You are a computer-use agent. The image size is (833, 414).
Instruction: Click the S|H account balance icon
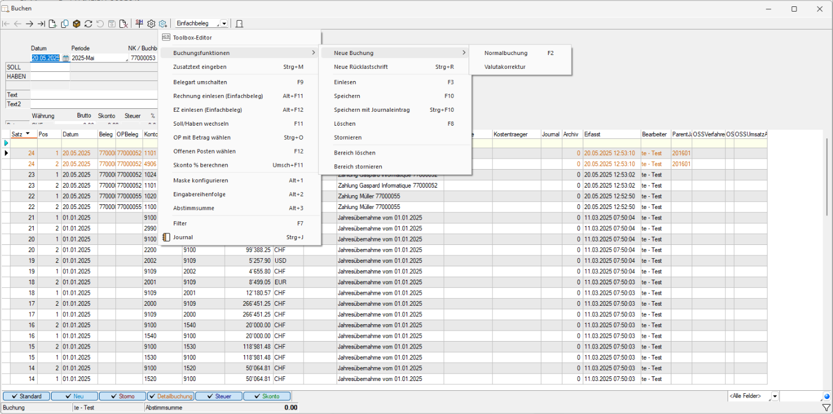tap(139, 24)
